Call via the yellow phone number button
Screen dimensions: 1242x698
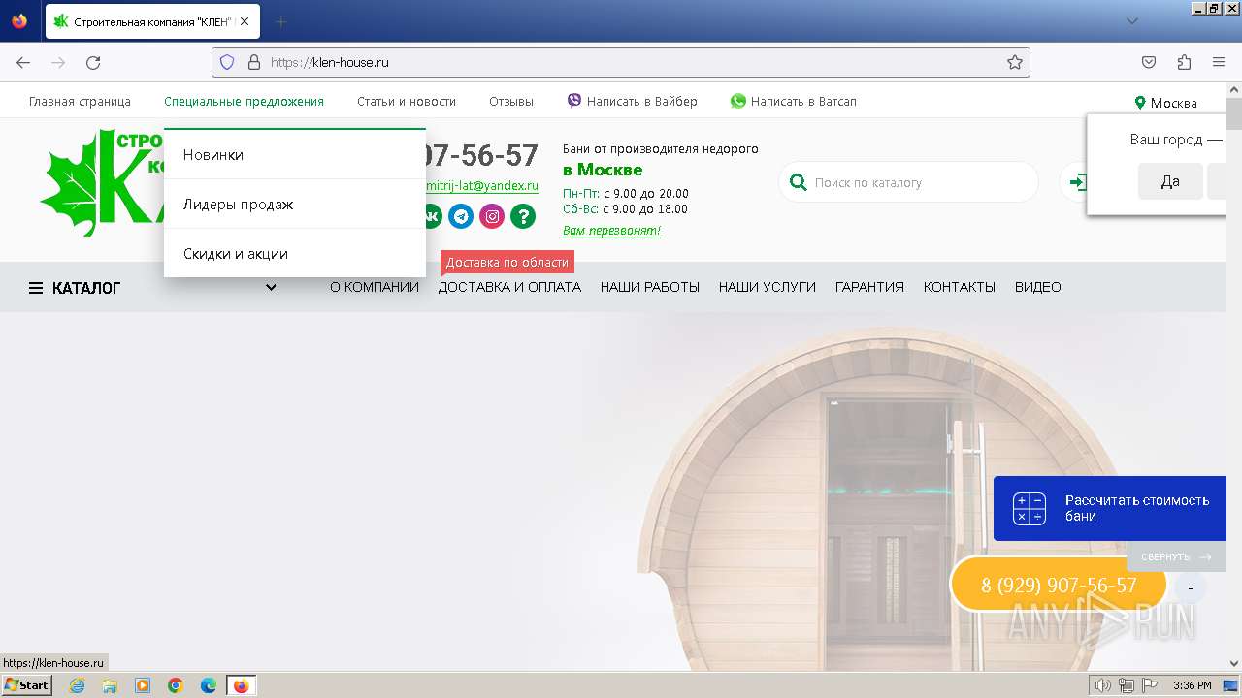(x=1058, y=585)
